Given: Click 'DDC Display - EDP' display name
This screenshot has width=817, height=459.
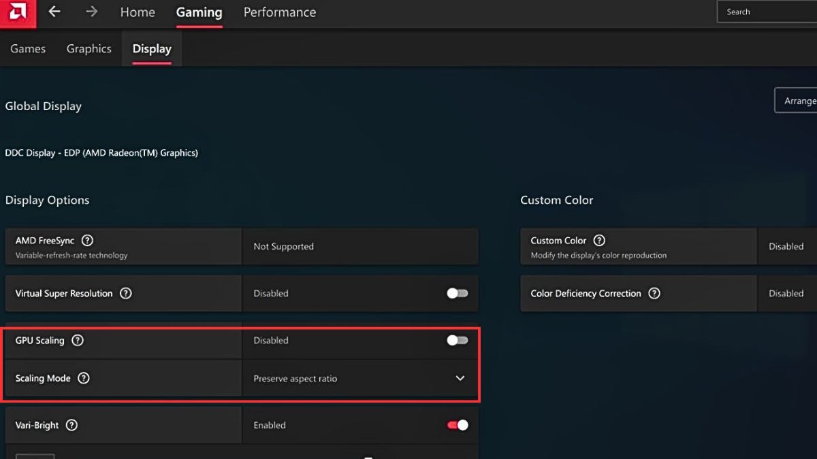Looking at the screenshot, I should (101, 153).
